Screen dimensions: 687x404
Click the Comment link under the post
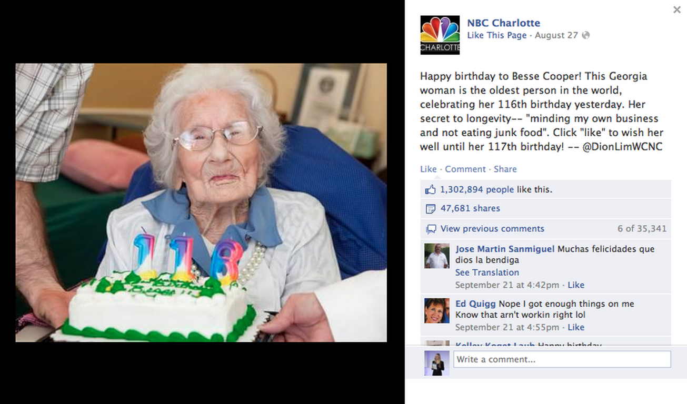[465, 169]
